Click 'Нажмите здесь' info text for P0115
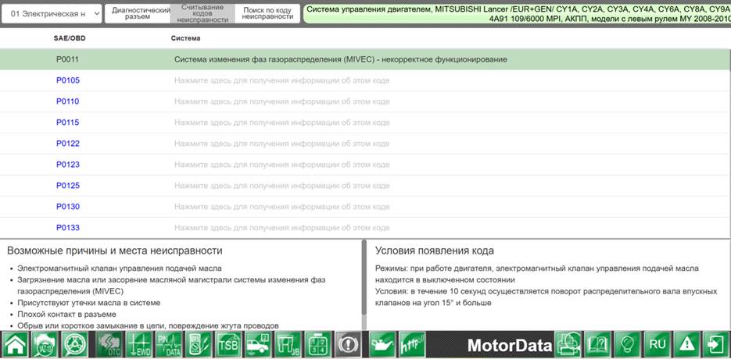The width and height of the screenshot is (731, 359). coord(282,123)
